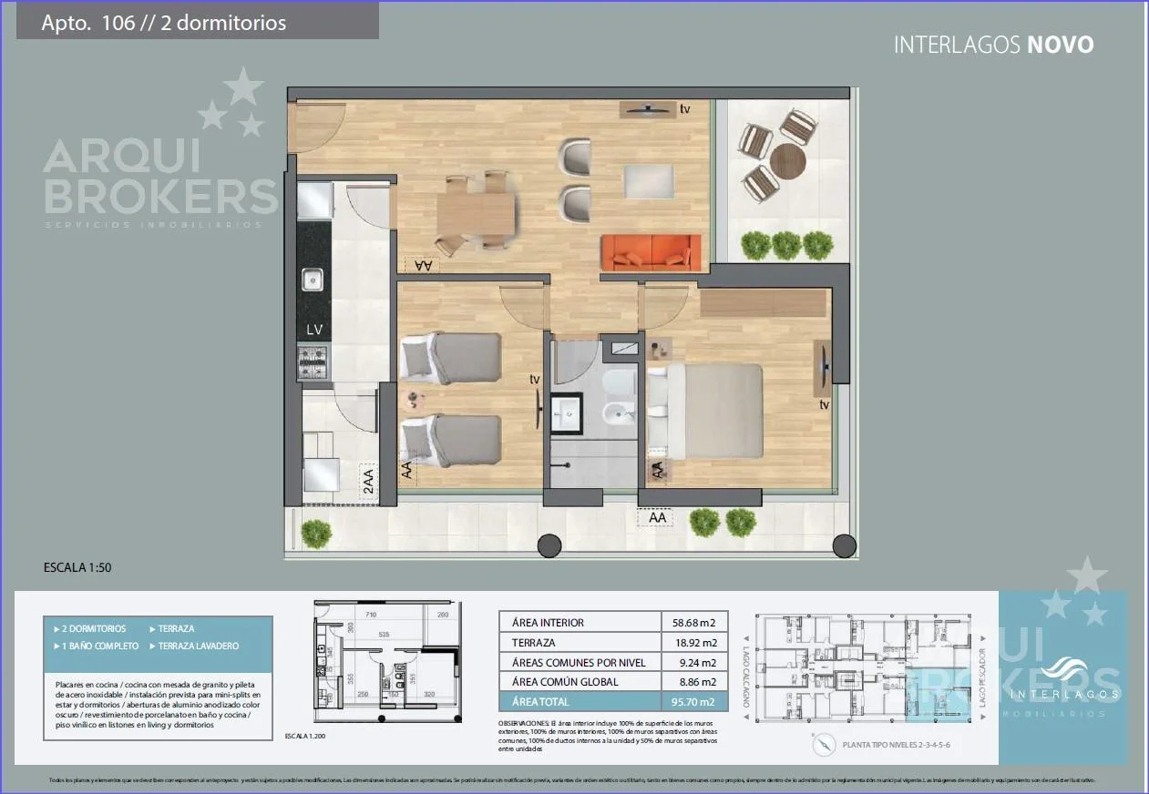The height and width of the screenshot is (794, 1149).
Task: Click the legal disclaimer line at the bottom
Action: [573, 780]
